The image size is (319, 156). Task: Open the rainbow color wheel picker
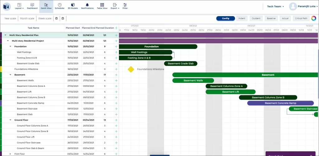313,18
